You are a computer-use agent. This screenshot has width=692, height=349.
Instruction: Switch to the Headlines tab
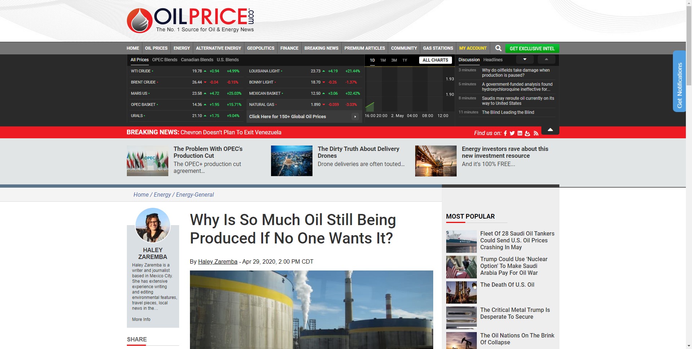coord(493,60)
